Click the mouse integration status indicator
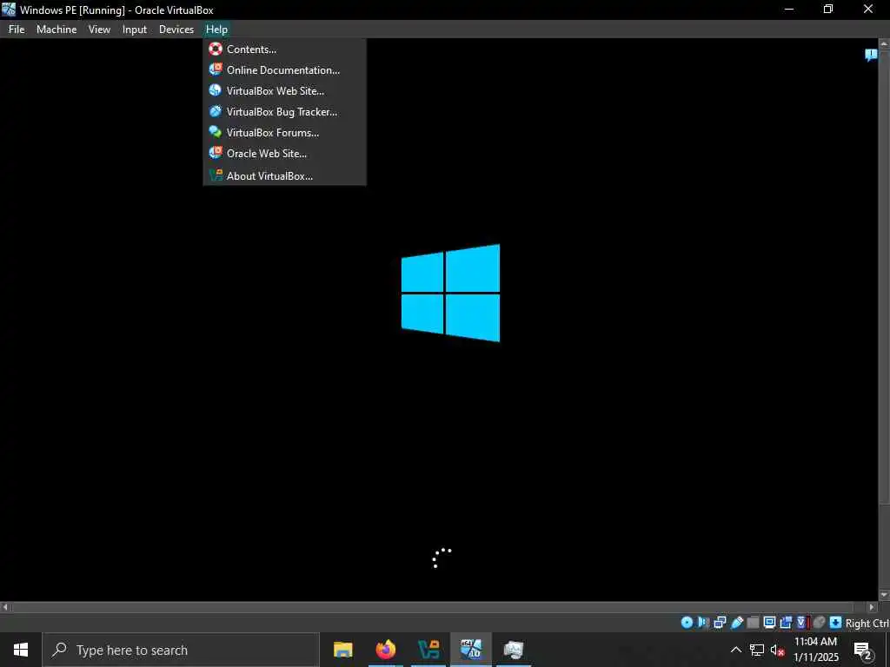 (819, 623)
